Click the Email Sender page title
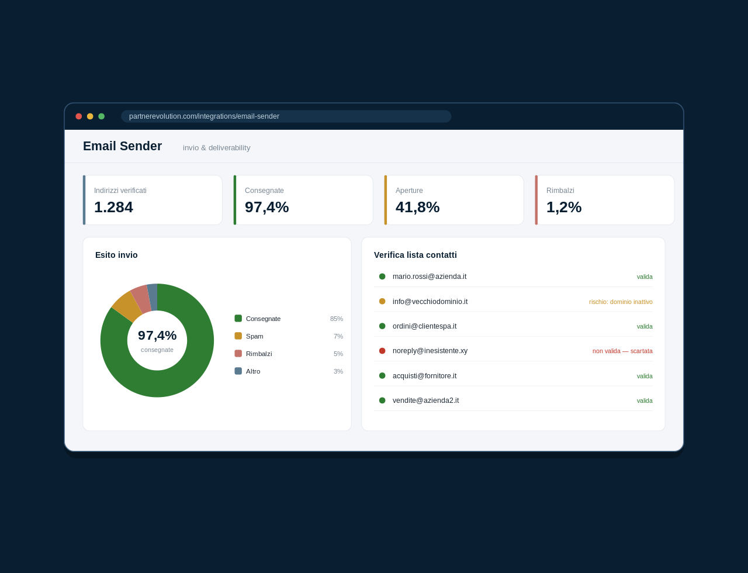 122,146
